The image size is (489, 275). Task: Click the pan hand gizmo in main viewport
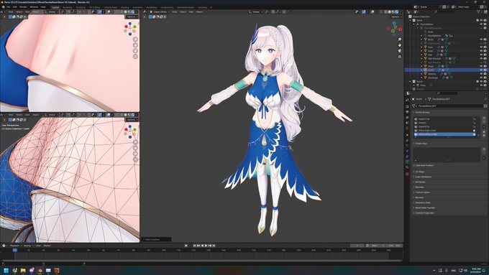pos(400,45)
